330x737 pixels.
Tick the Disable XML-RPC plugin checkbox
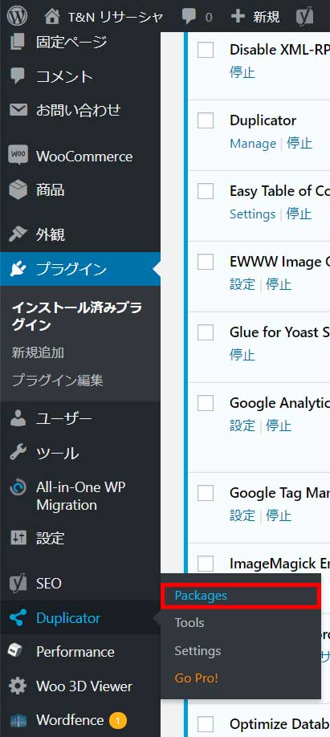pos(206,50)
